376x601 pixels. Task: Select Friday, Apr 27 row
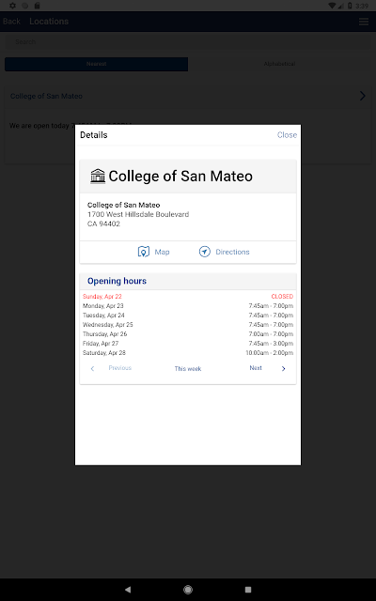tap(188, 344)
